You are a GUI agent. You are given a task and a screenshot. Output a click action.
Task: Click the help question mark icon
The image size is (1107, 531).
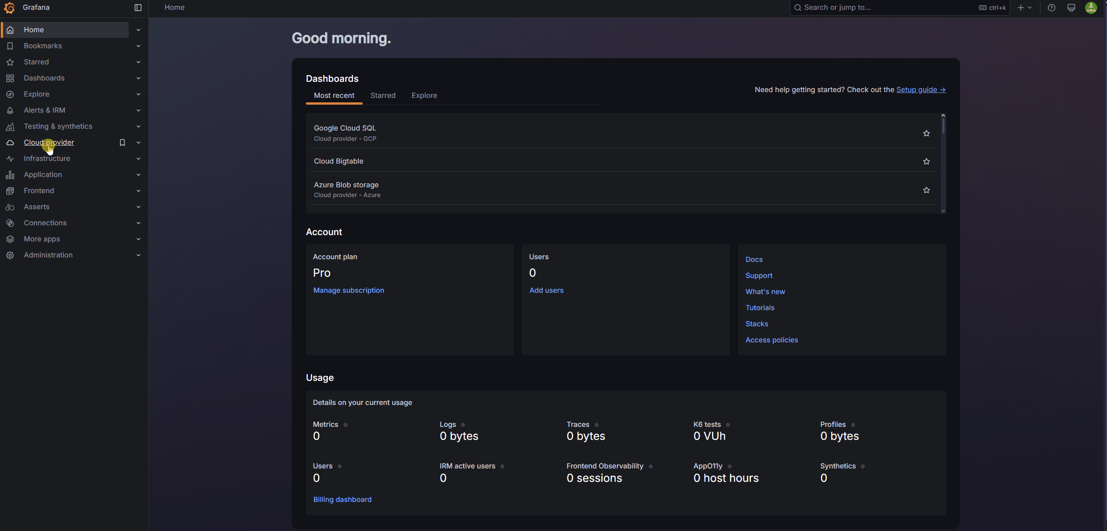click(1051, 8)
